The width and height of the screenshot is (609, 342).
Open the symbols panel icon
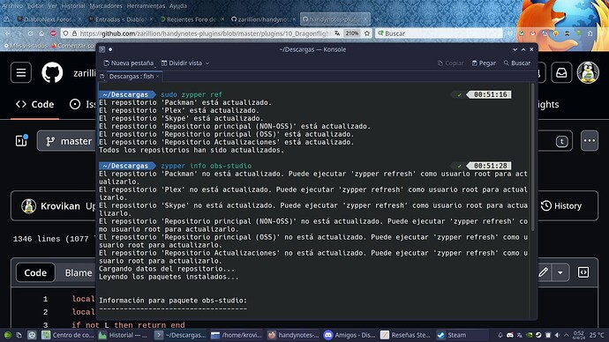coord(583,272)
